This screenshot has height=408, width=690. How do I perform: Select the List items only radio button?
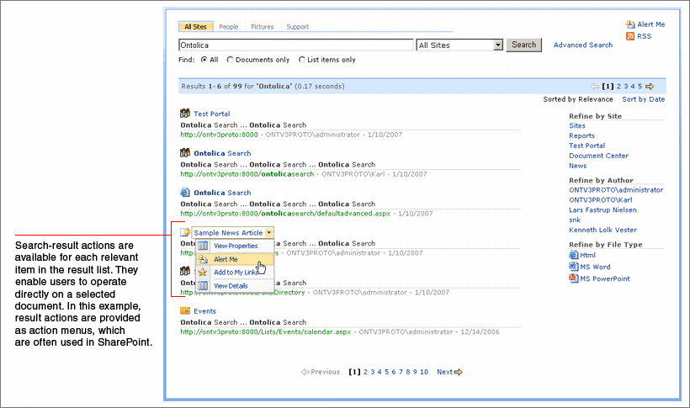(301, 60)
